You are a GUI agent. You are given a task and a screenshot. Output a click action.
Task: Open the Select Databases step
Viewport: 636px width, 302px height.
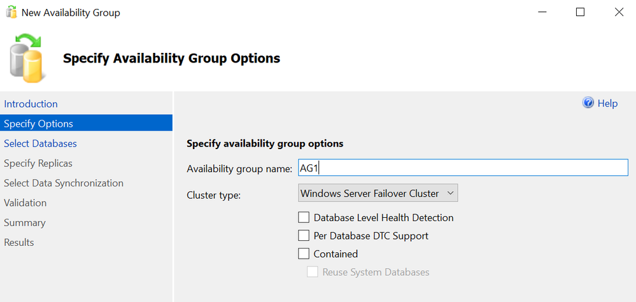[40, 143]
